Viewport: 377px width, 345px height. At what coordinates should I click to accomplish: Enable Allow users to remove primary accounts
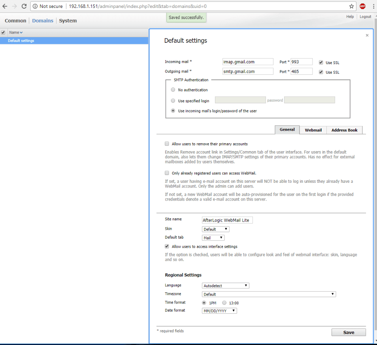(x=167, y=144)
